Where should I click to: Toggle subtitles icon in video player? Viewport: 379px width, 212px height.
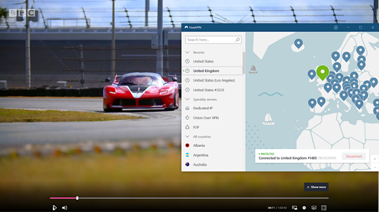coord(314,208)
